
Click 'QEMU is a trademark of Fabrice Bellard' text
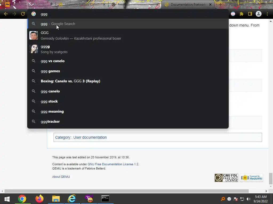click(79, 168)
